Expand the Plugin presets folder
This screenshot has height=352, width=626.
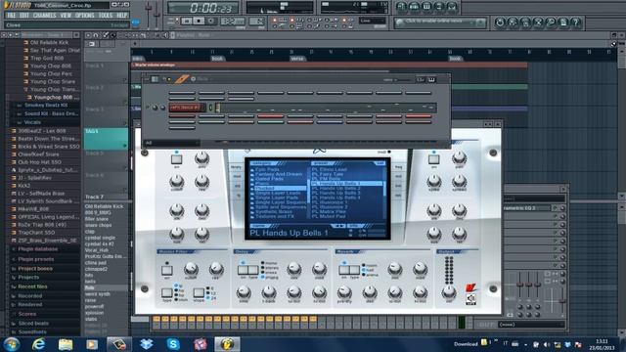pyautogui.click(x=35, y=259)
